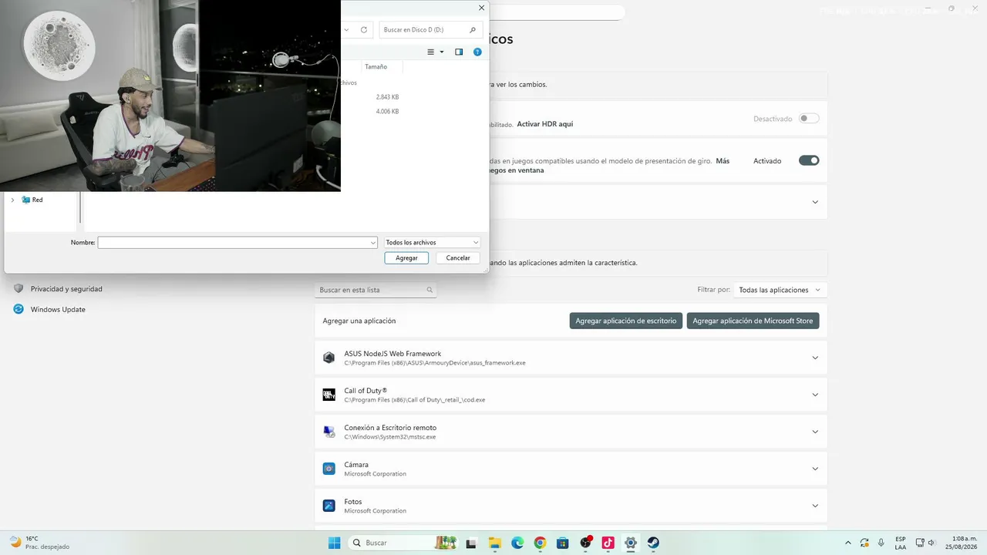This screenshot has width=987, height=555.
Task: Open TikTok from the taskbar
Action: coord(608,543)
